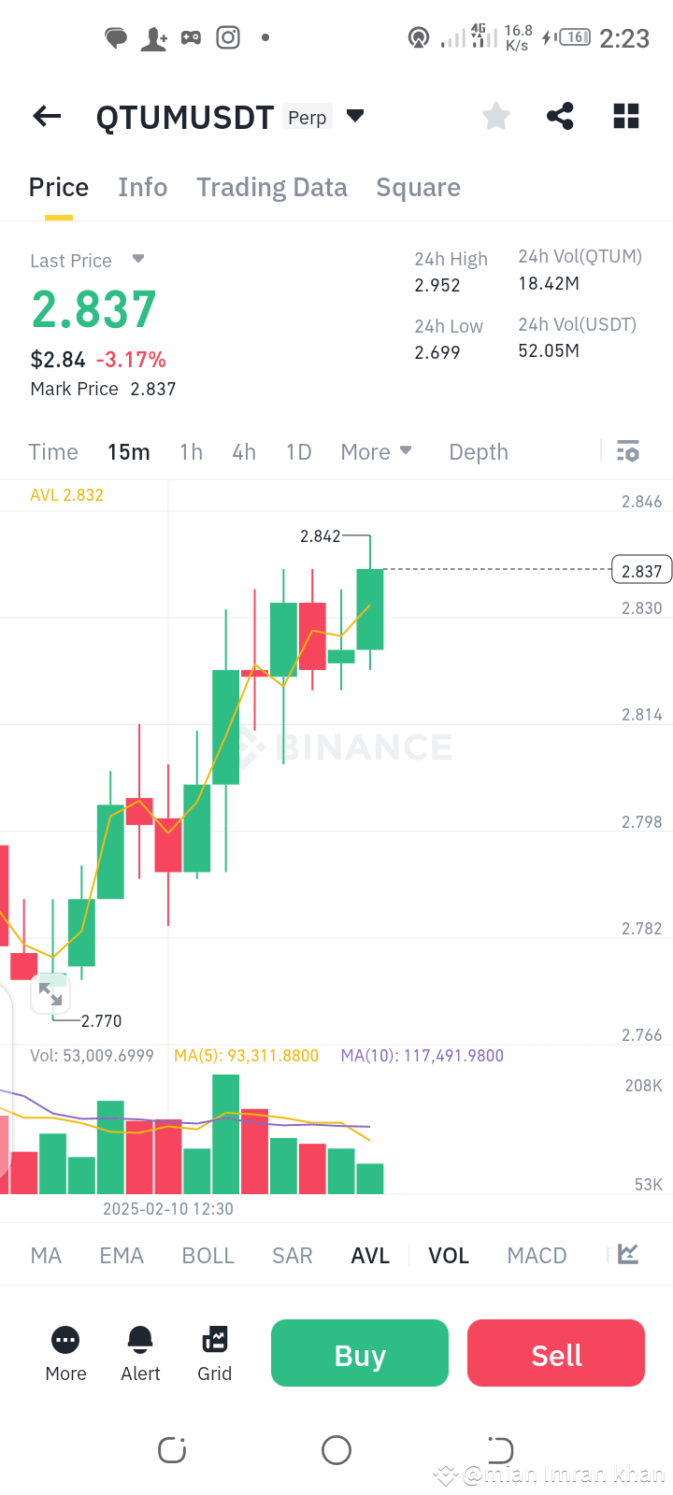The height and width of the screenshot is (1495, 673).
Task: Expand the Last Price dropdown
Action: (x=138, y=261)
